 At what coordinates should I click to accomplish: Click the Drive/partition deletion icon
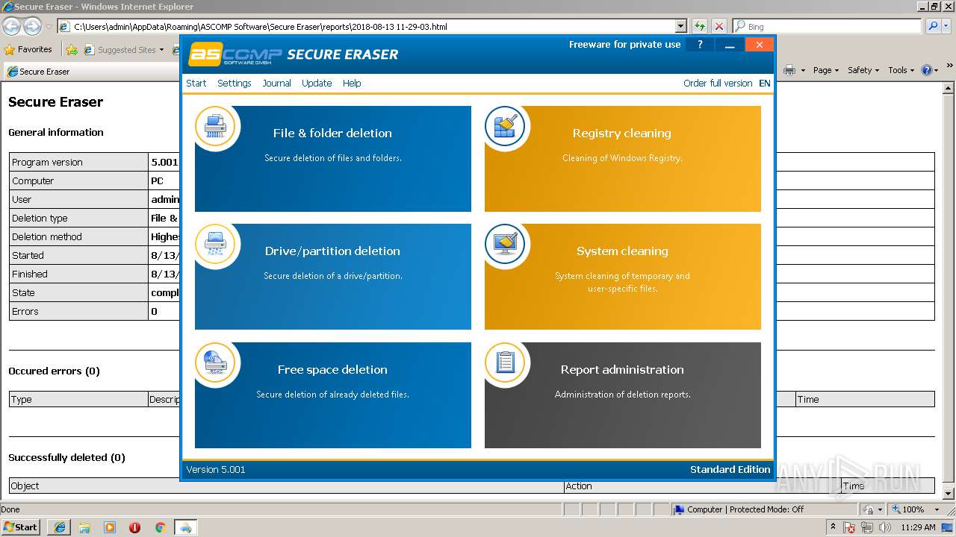coord(215,245)
